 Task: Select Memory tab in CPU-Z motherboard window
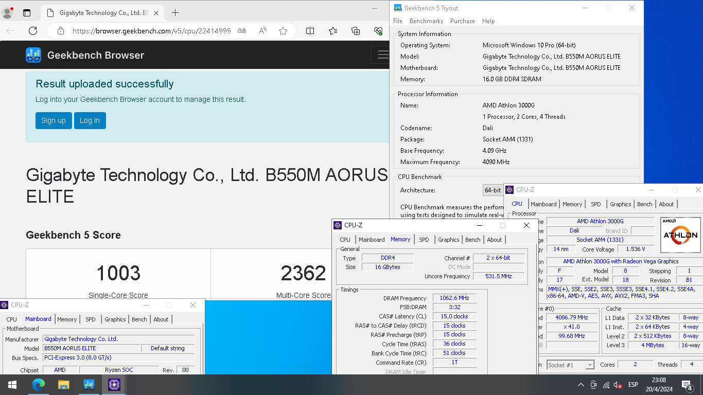point(67,319)
